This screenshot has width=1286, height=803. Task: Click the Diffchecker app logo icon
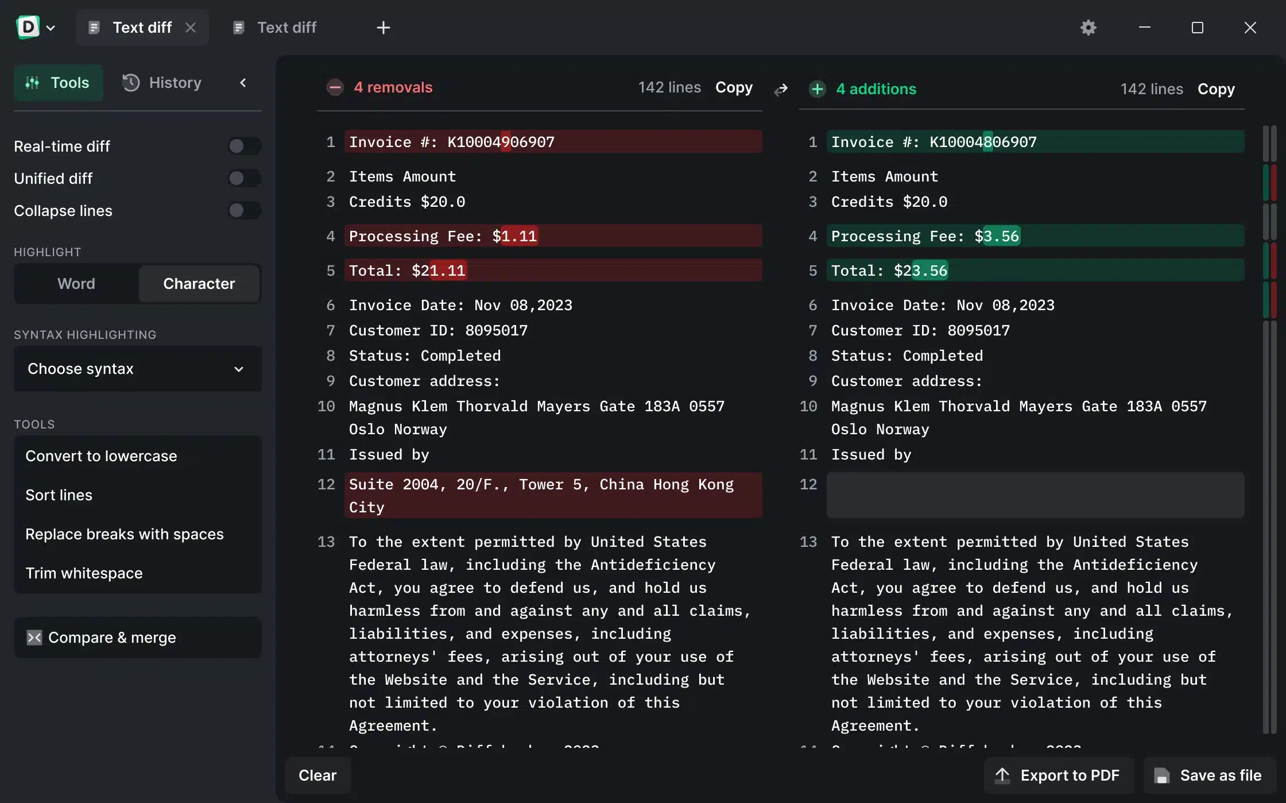pyautogui.click(x=28, y=27)
